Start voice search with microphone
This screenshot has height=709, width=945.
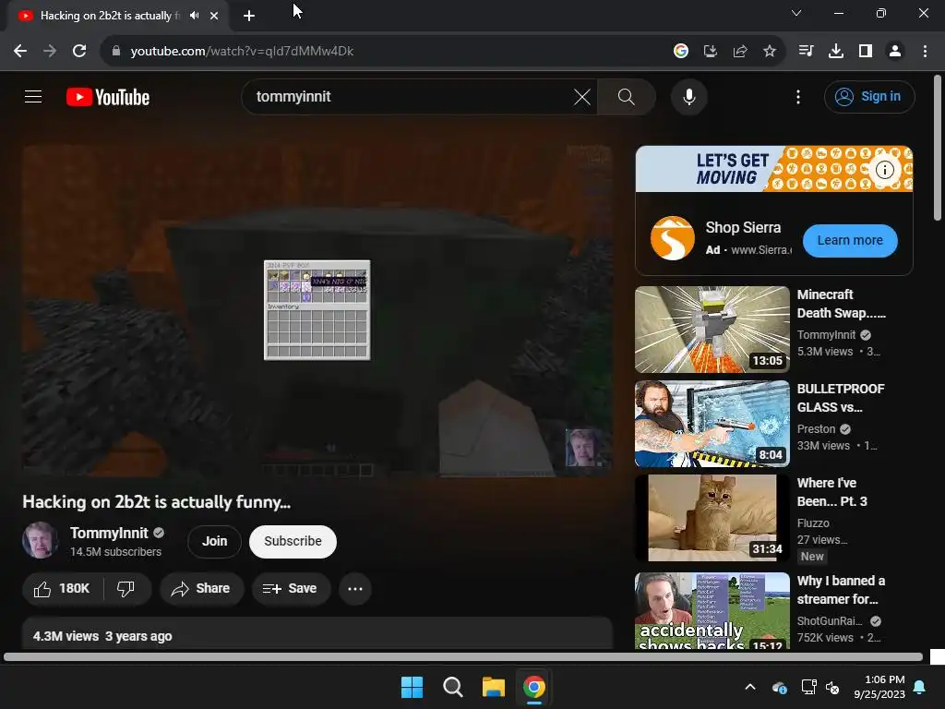(688, 96)
